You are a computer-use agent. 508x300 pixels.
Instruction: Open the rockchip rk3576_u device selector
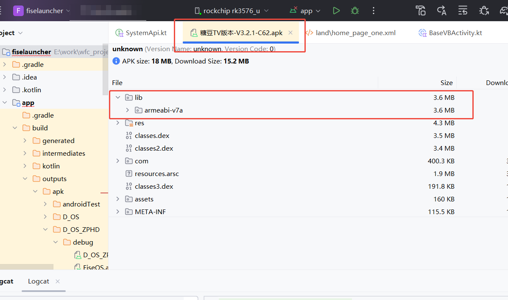click(x=232, y=11)
